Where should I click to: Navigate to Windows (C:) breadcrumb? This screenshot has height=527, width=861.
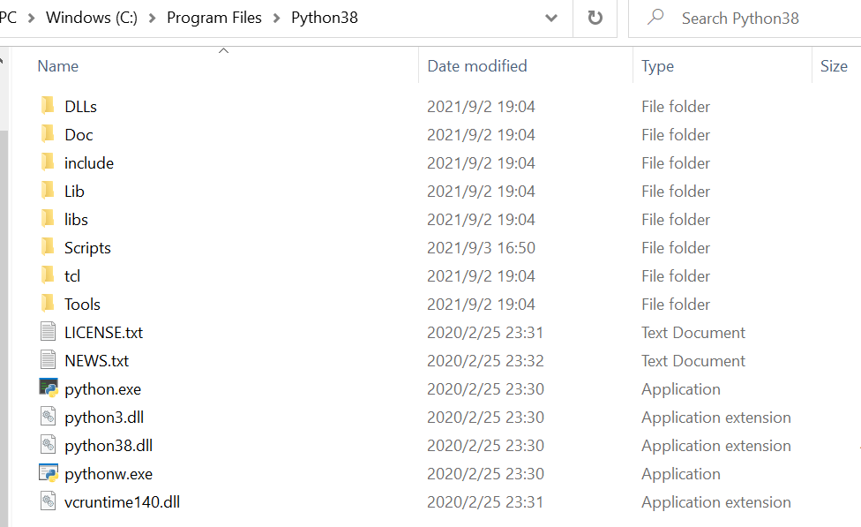click(91, 18)
